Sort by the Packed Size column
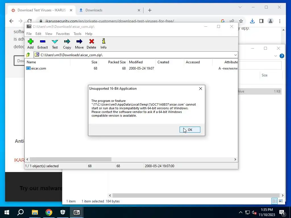The image size is (291, 218). (113, 62)
